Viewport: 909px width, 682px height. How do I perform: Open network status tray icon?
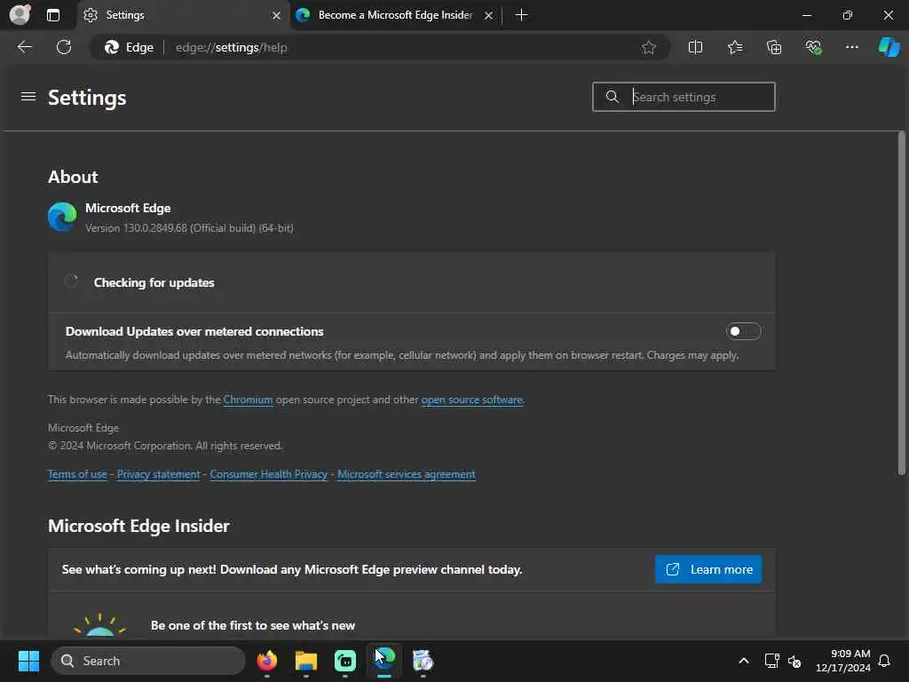click(x=771, y=661)
